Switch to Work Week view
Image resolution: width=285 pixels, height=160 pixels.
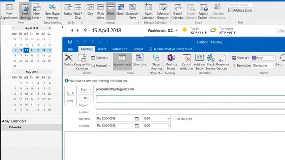[100, 11]
